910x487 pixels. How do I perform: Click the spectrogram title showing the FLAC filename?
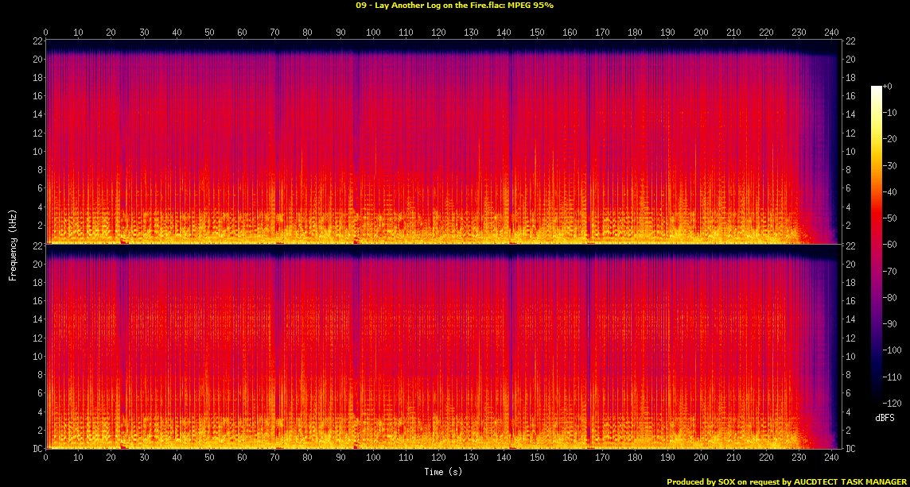coord(456,5)
